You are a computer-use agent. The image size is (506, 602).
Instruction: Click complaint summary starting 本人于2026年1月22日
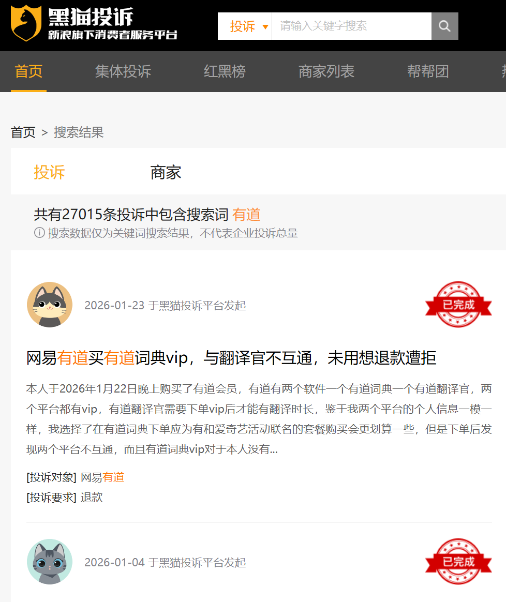tap(259, 419)
